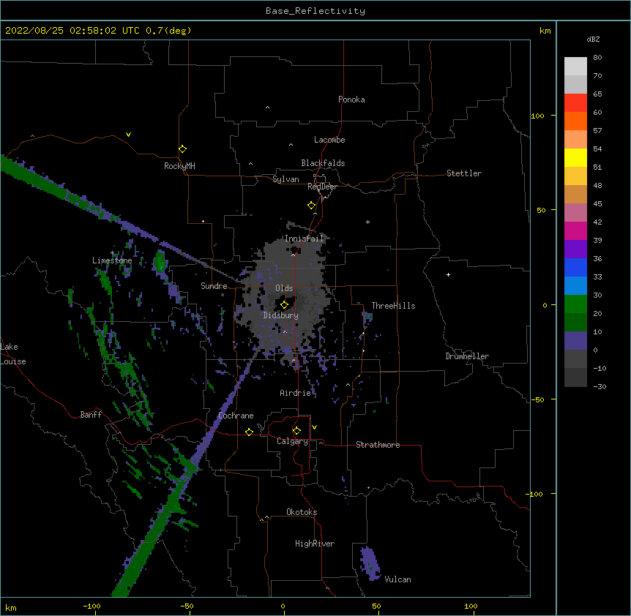Click the Olds city label
The image size is (631, 616).
click(x=284, y=288)
